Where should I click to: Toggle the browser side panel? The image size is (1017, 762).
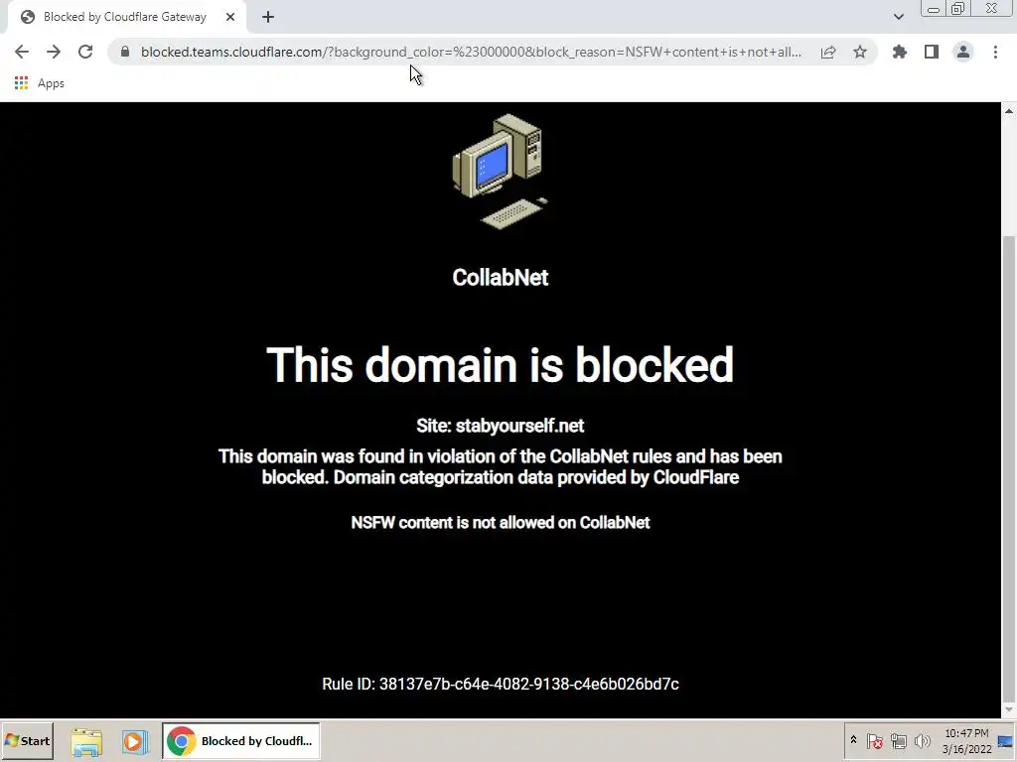pos(932,52)
